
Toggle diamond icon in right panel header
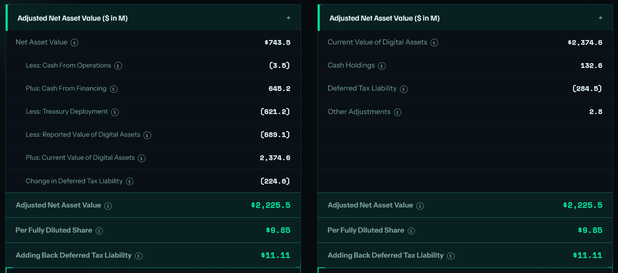click(601, 18)
